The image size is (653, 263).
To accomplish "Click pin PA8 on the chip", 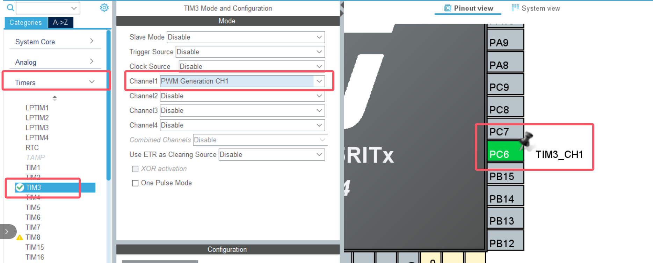I will click(505, 62).
